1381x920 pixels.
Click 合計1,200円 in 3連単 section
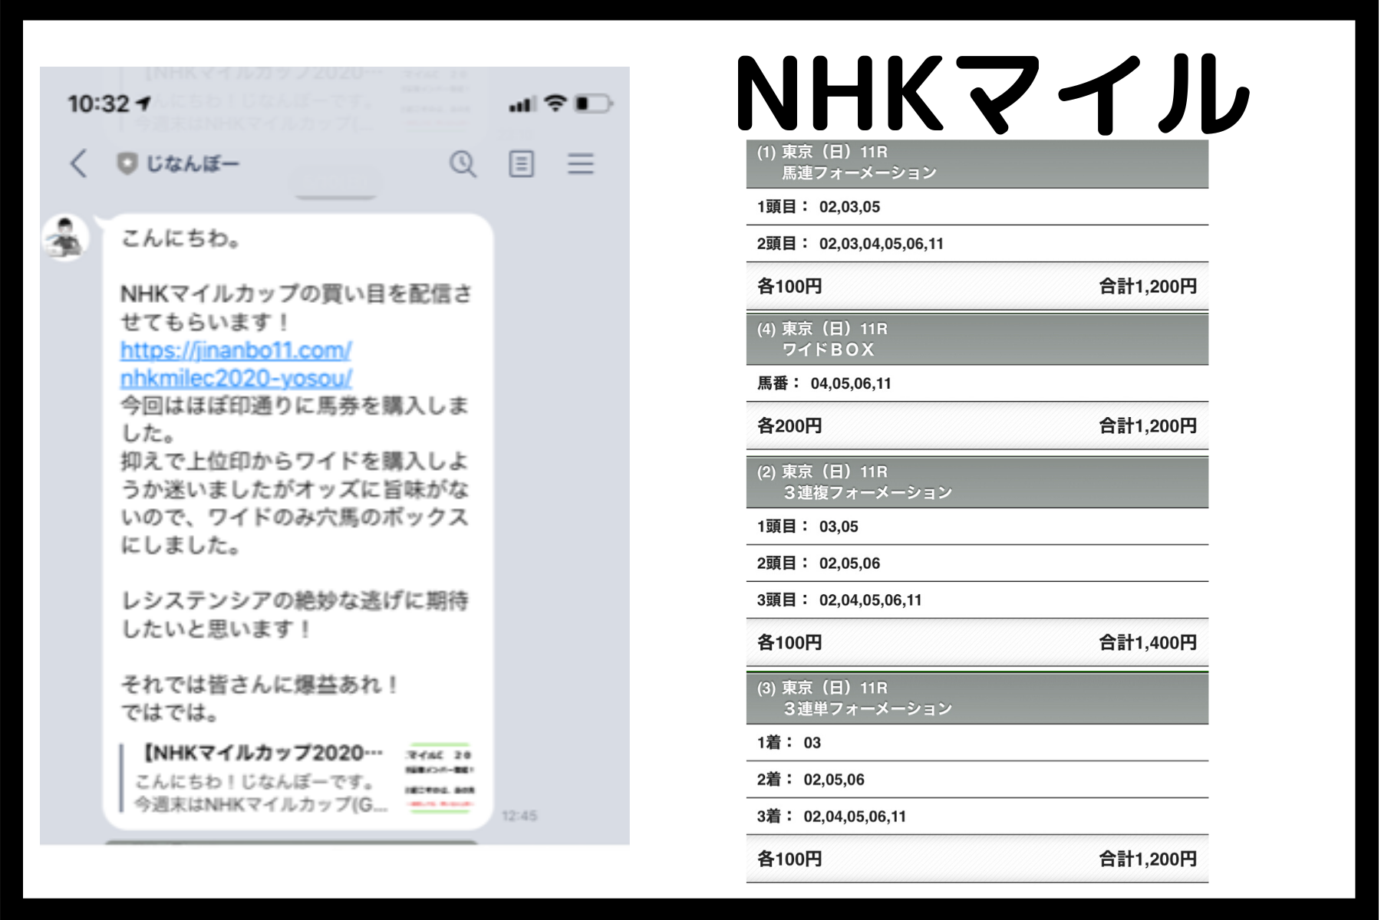click(x=1148, y=859)
